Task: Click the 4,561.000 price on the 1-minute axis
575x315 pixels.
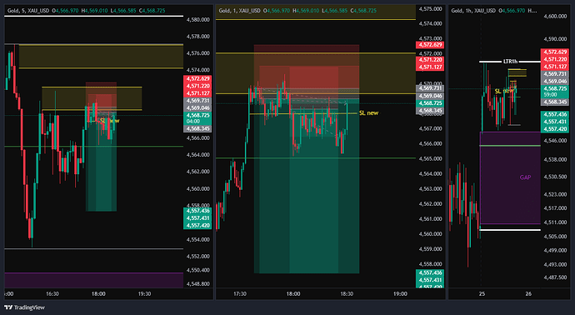Action: pos(430,219)
